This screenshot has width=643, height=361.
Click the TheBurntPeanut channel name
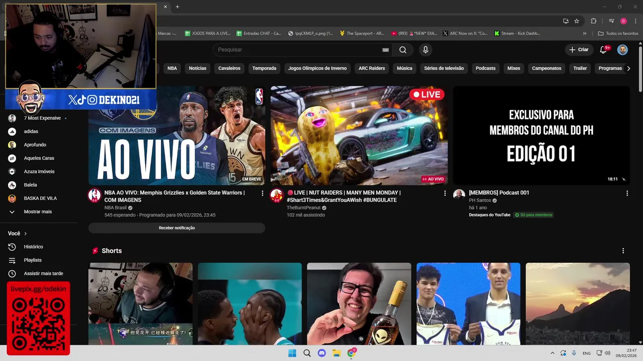(303, 208)
